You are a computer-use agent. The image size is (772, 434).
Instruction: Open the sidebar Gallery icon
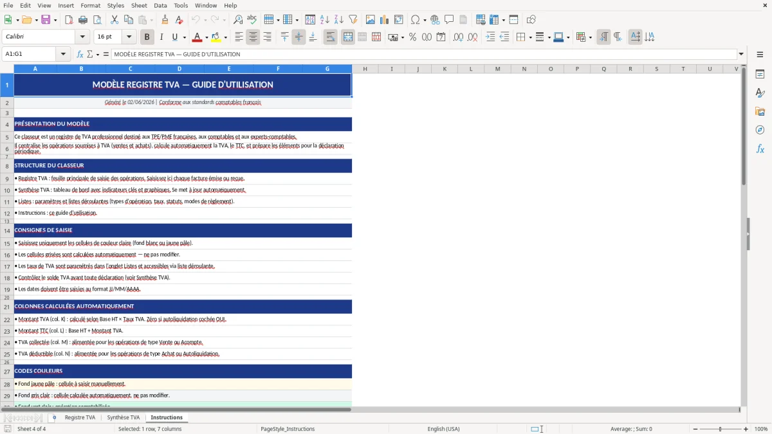coord(760,112)
